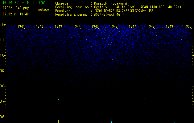Click the 1945 time axis label
This screenshot has height=123, width=194.
click(x=95, y=26)
